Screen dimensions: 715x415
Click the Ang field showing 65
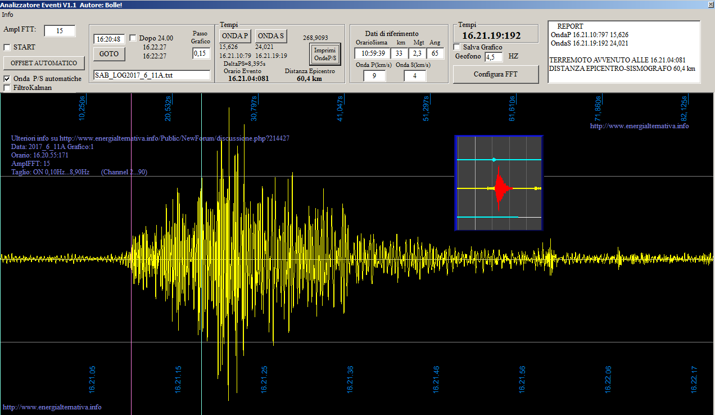point(435,53)
